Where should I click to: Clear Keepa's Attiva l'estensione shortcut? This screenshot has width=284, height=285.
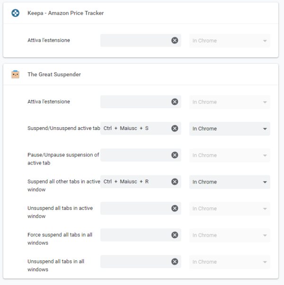tap(175, 40)
